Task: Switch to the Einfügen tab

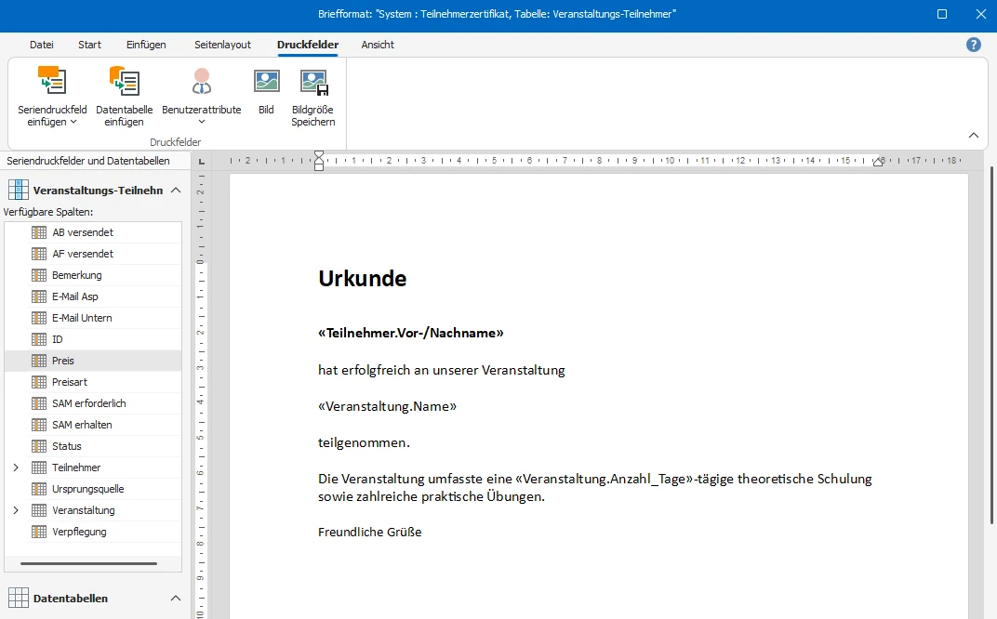Action: point(146,45)
